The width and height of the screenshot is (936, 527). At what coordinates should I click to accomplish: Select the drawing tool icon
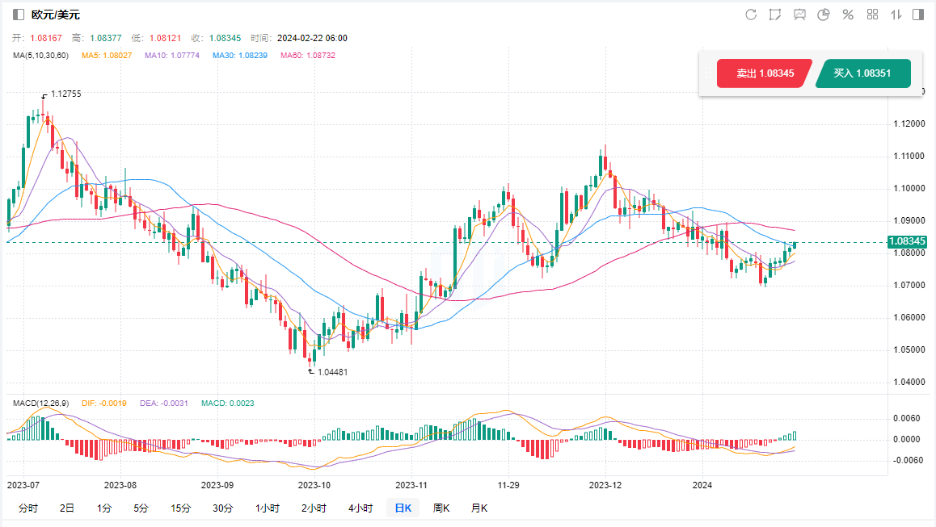(775, 15)
